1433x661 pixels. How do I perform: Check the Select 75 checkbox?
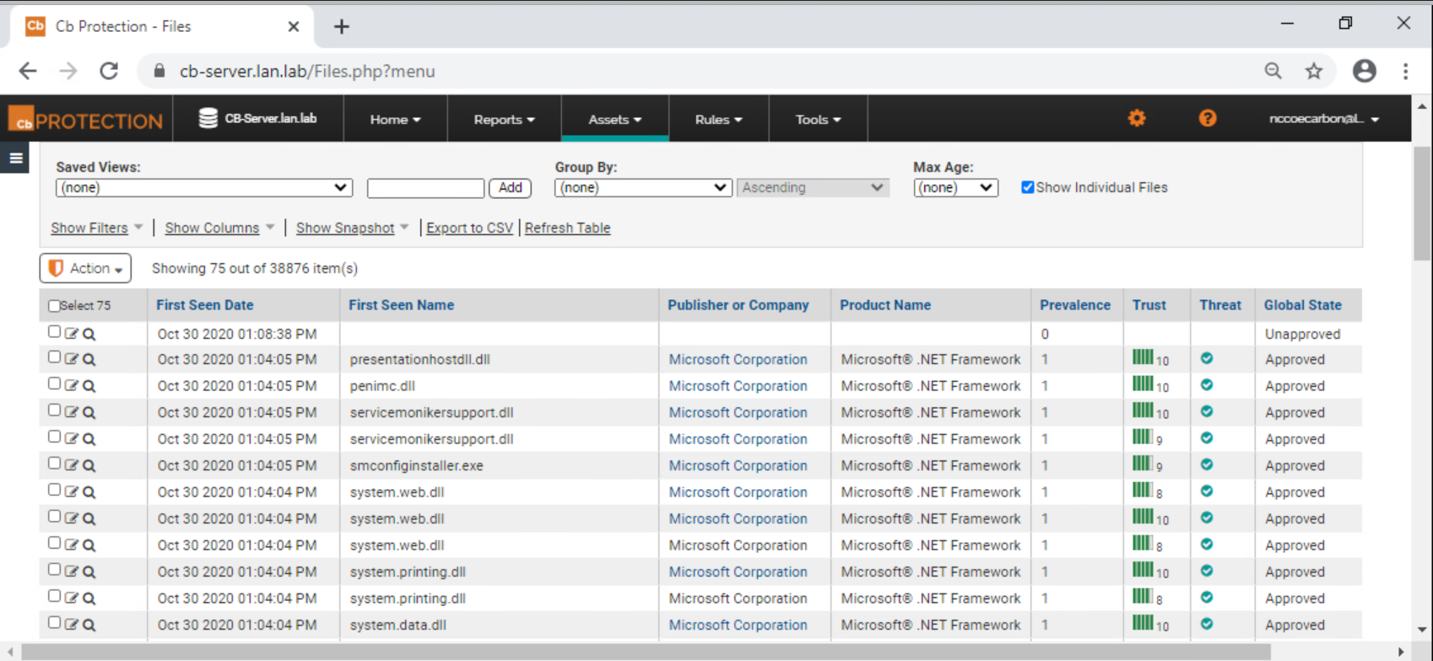[x=54, y=306]
